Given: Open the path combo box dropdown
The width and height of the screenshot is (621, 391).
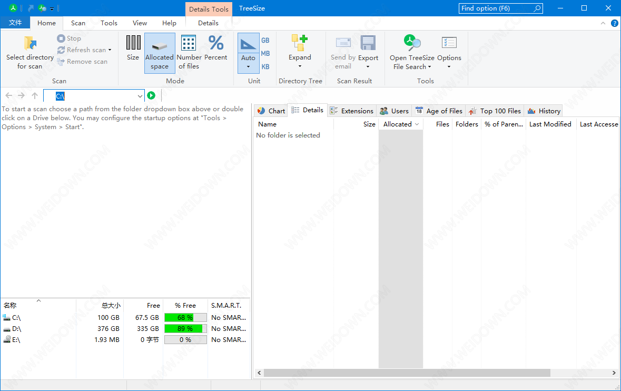Looking at the screenshot, I should point(140,96).
